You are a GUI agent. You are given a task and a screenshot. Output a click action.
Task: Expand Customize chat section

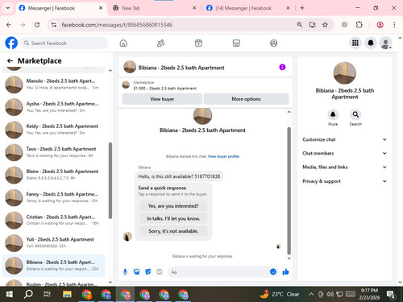click(x=345, y=139)
